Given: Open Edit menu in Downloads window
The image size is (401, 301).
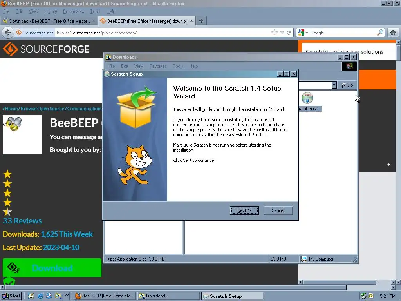Looking at the screenshot, I should click(125, 66).
